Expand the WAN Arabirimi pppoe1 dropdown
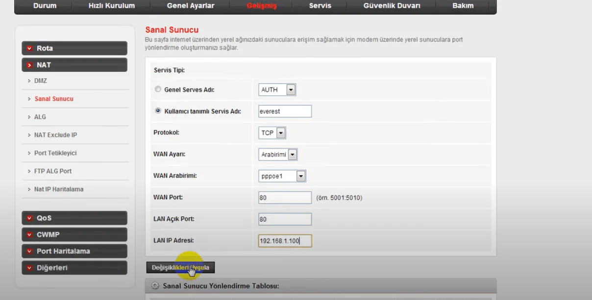 [x=300, y=176]
